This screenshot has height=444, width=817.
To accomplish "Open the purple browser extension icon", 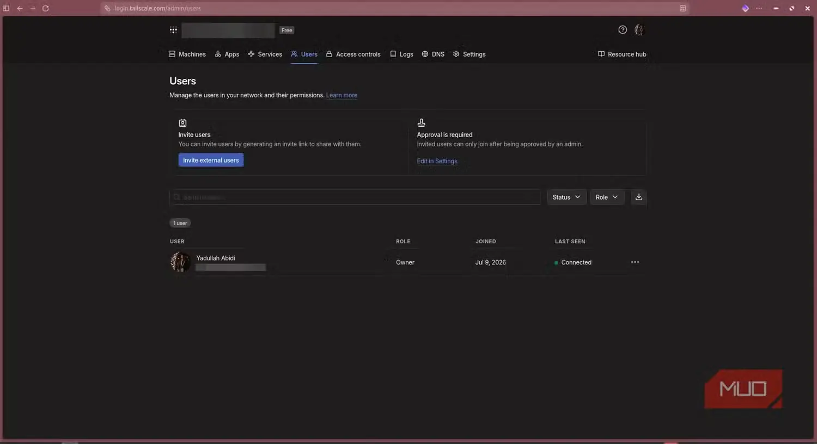I will (x=745, y=8).
